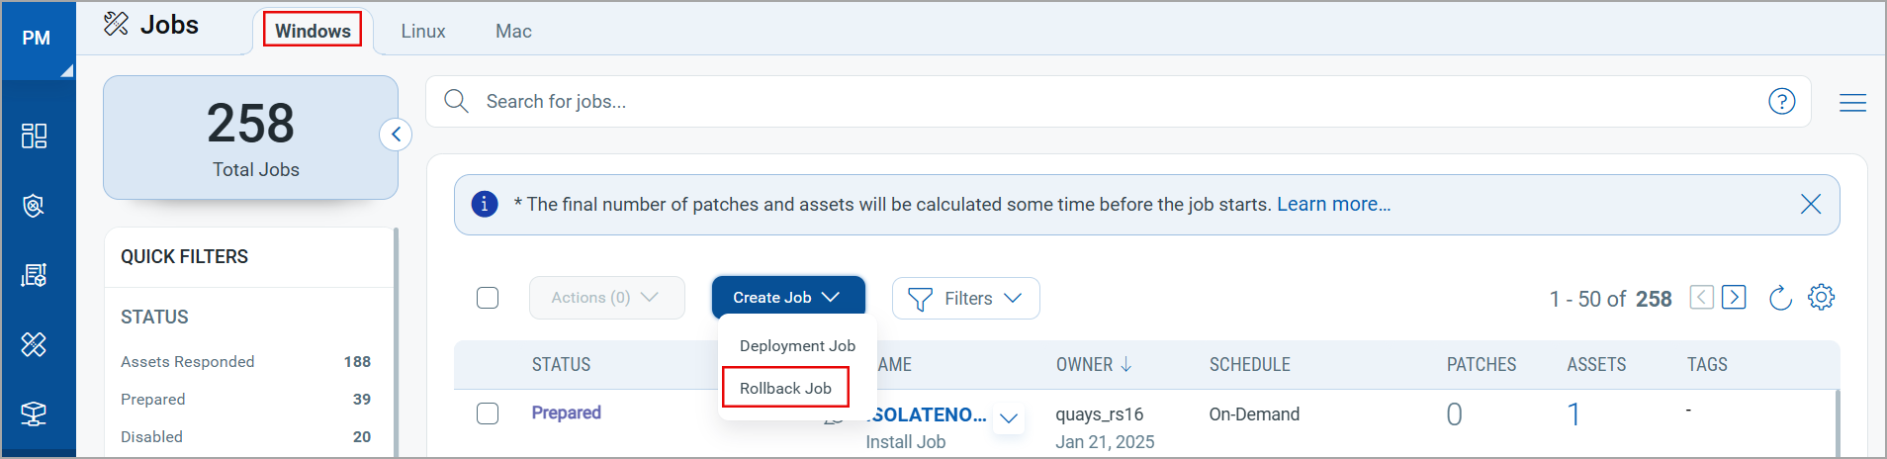Viewport: 1887px width, 459px height.
Task: Open the assets cube icon in sidebar
Action: (35, 413)
